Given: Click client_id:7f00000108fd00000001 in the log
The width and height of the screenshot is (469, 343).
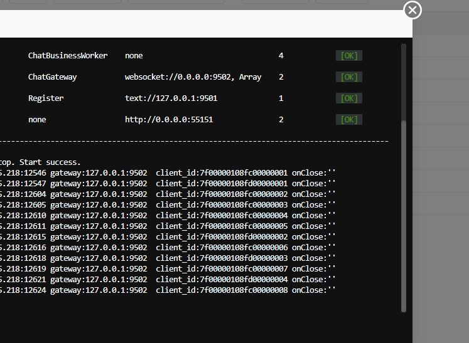Looking at the screenshot, I should [x=222, y=184].
